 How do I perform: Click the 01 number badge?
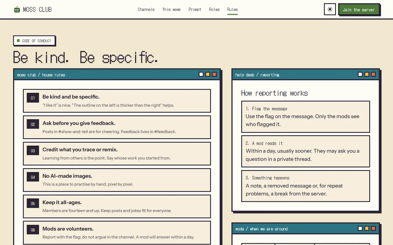[33, 98]
